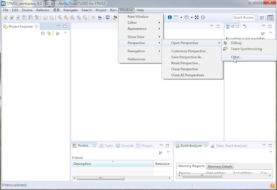Click the Build Analyzer horizontal scrollbar thumb
The width and height of the screenshot is (277, 190).
click(x=202, y=176)
